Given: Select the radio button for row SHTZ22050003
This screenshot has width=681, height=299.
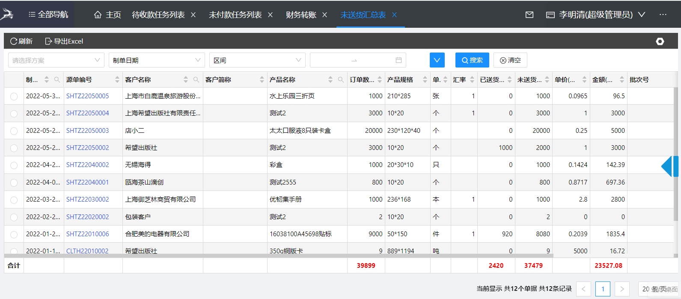Looking at the screenshot, I should click(x=14, y=131).
